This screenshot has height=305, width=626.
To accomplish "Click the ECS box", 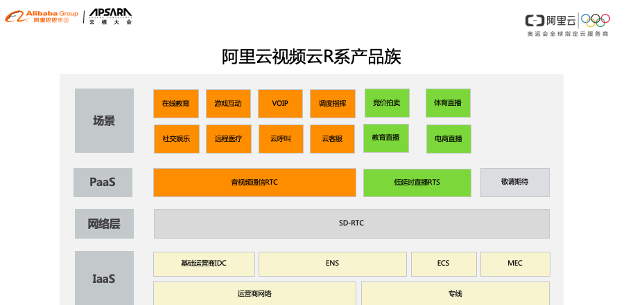I will click(444, 264).
